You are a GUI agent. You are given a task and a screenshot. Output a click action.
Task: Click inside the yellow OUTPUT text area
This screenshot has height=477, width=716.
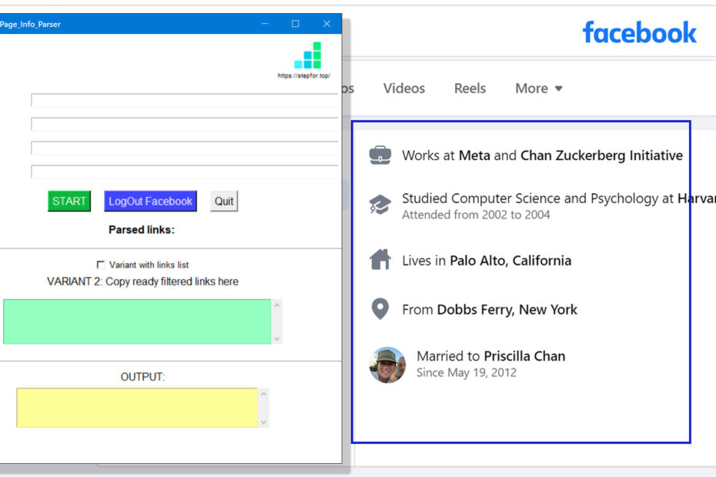coord(137,408)
